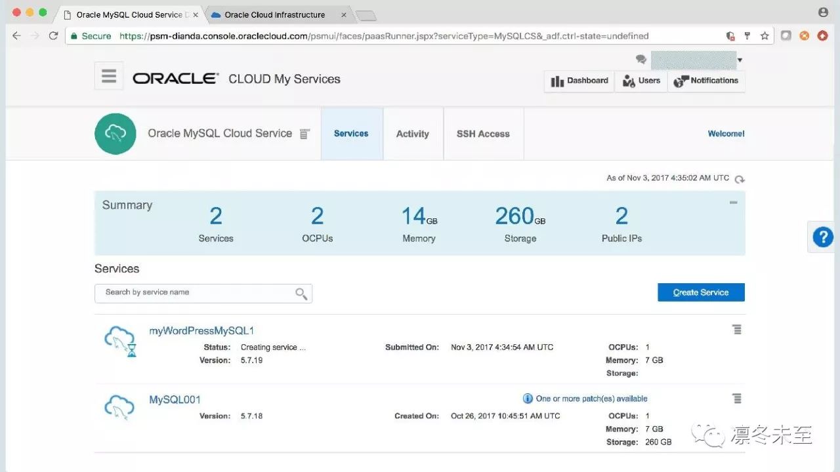Viewport: 840px width, 472px height.
Task: Open a new browser tab
Action: 366,16
